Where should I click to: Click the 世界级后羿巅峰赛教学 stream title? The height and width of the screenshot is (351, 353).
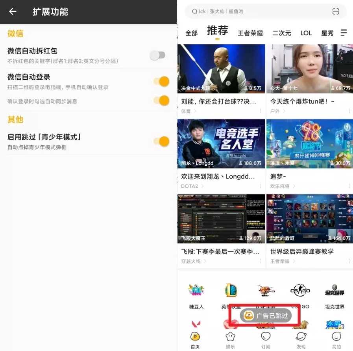[302, 252]
